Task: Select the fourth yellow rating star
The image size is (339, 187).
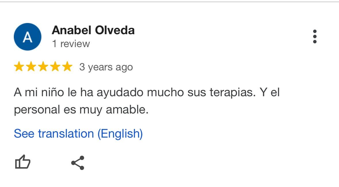Action: pyautogui.click(x=55, y=67)
